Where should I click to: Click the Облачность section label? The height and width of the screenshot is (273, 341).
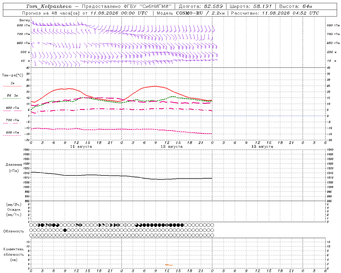pos(14,231)
